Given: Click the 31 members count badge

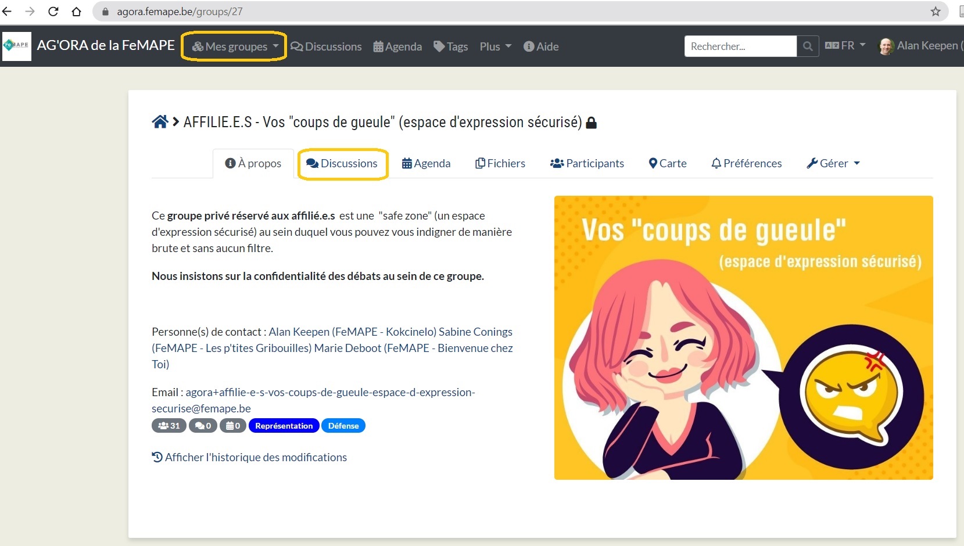Looking at the screenshot, I should 169,426.
